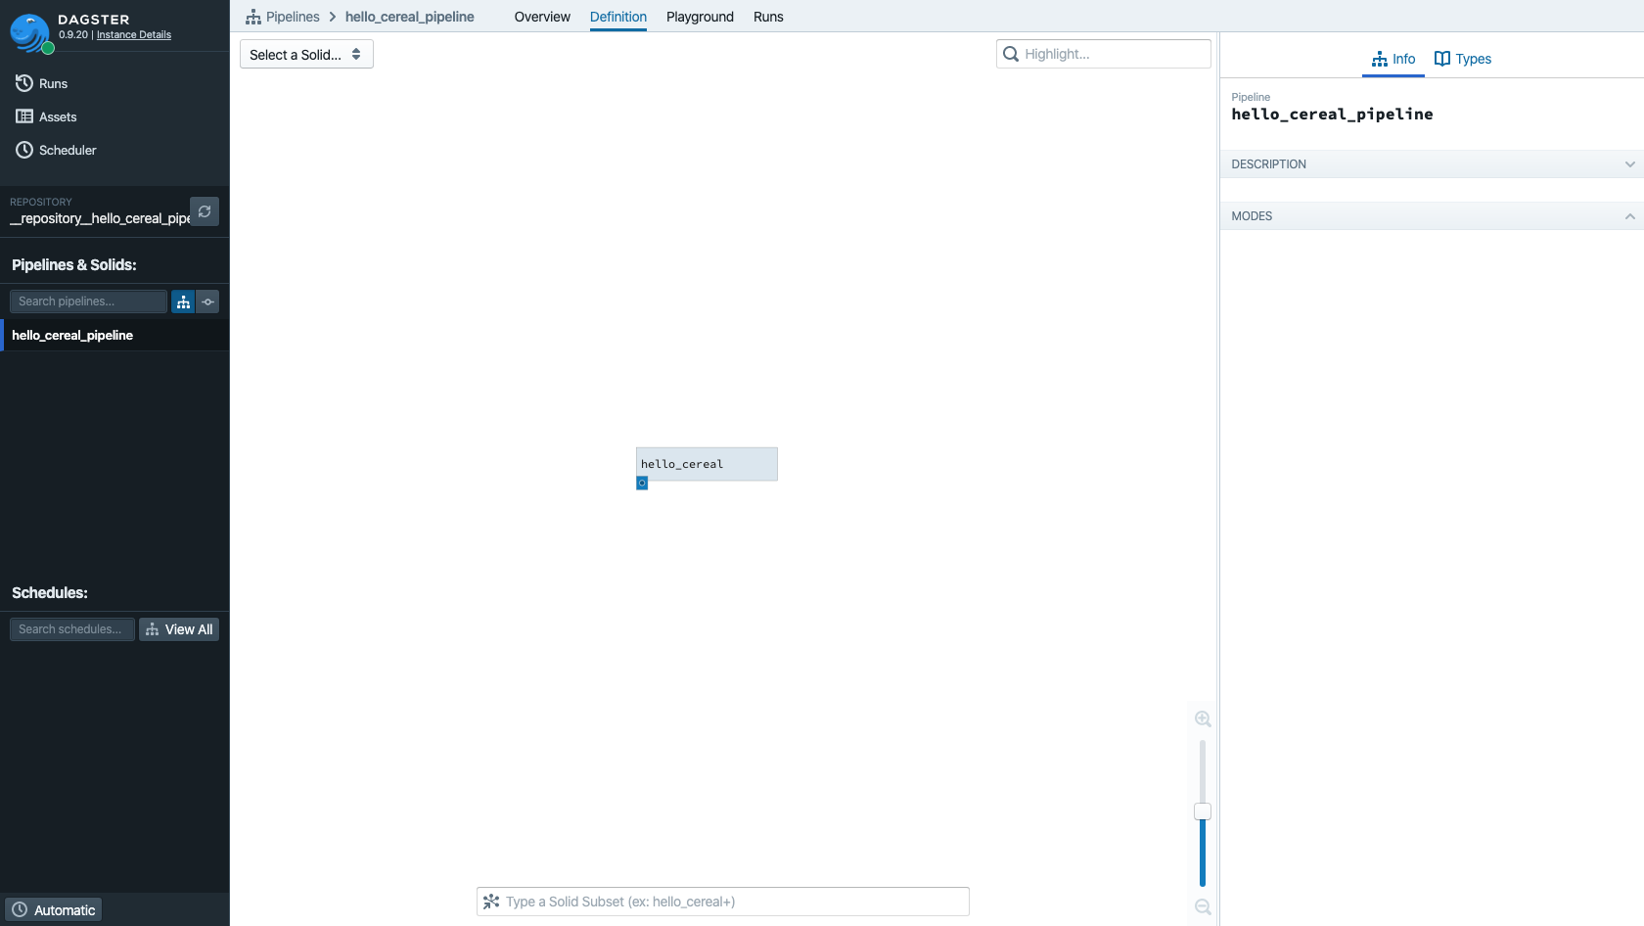Click hello_cereal_pipeline breadcrumb
The width and height of the screenshot is (1644, 926).
(x=410, y=17)
